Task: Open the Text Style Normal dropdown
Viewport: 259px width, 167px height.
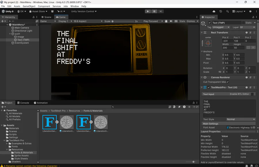Action: (x=241, y=119)
